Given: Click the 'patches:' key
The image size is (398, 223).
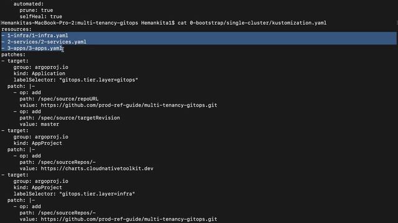Looking at the screenshot, I should [x=14, y=55].
